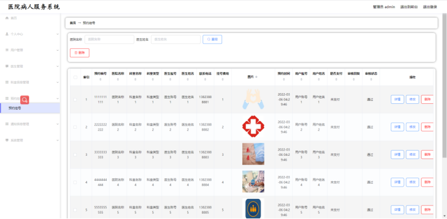
Task: Sort by 用户姓名 using its sort arrows
Action: point(319,80)
